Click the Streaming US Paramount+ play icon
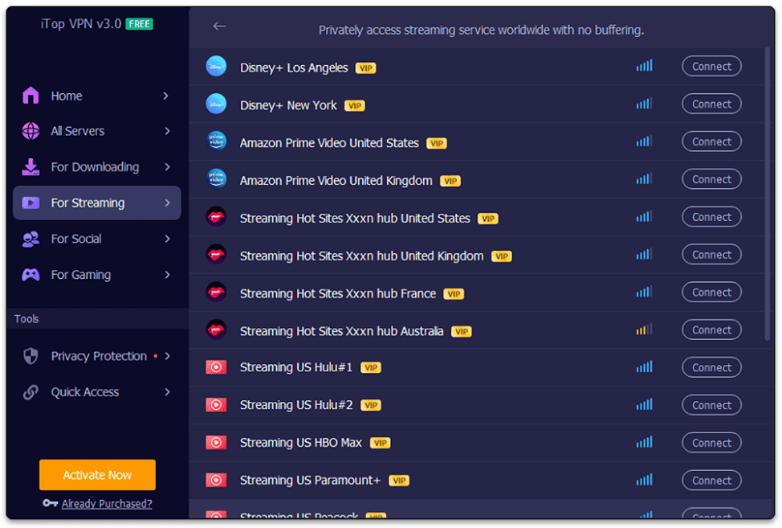The height and width of the screenshot is (528, 782). 216,480
